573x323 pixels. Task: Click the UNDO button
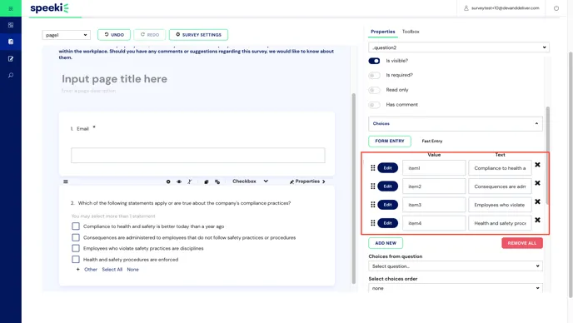point(114,35)
